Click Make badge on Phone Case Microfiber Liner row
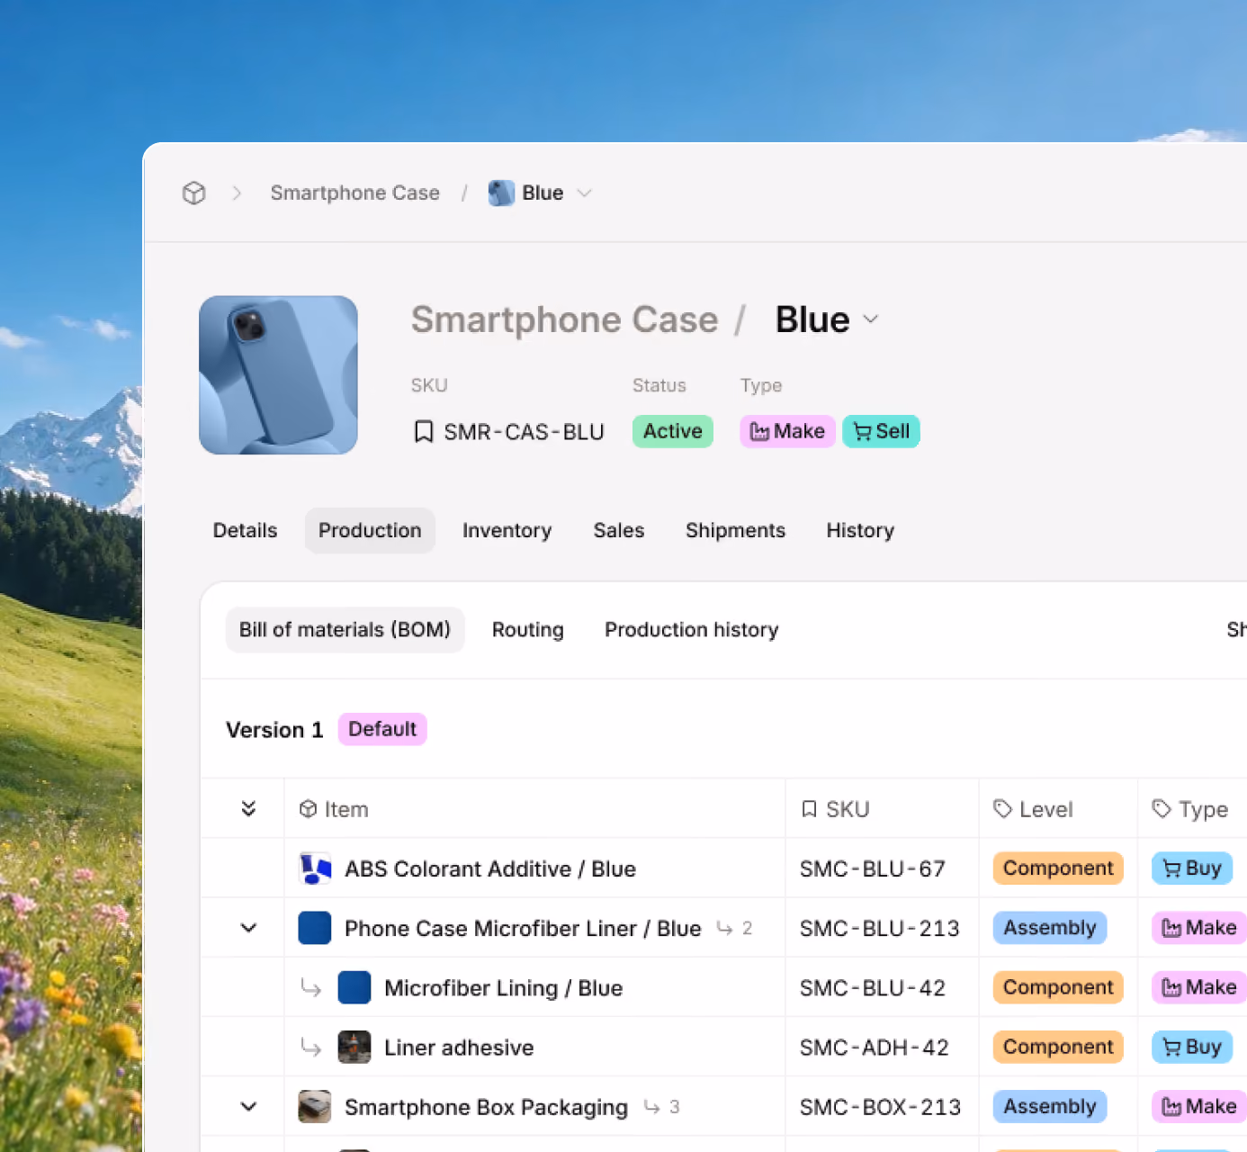 point(1199,928)
